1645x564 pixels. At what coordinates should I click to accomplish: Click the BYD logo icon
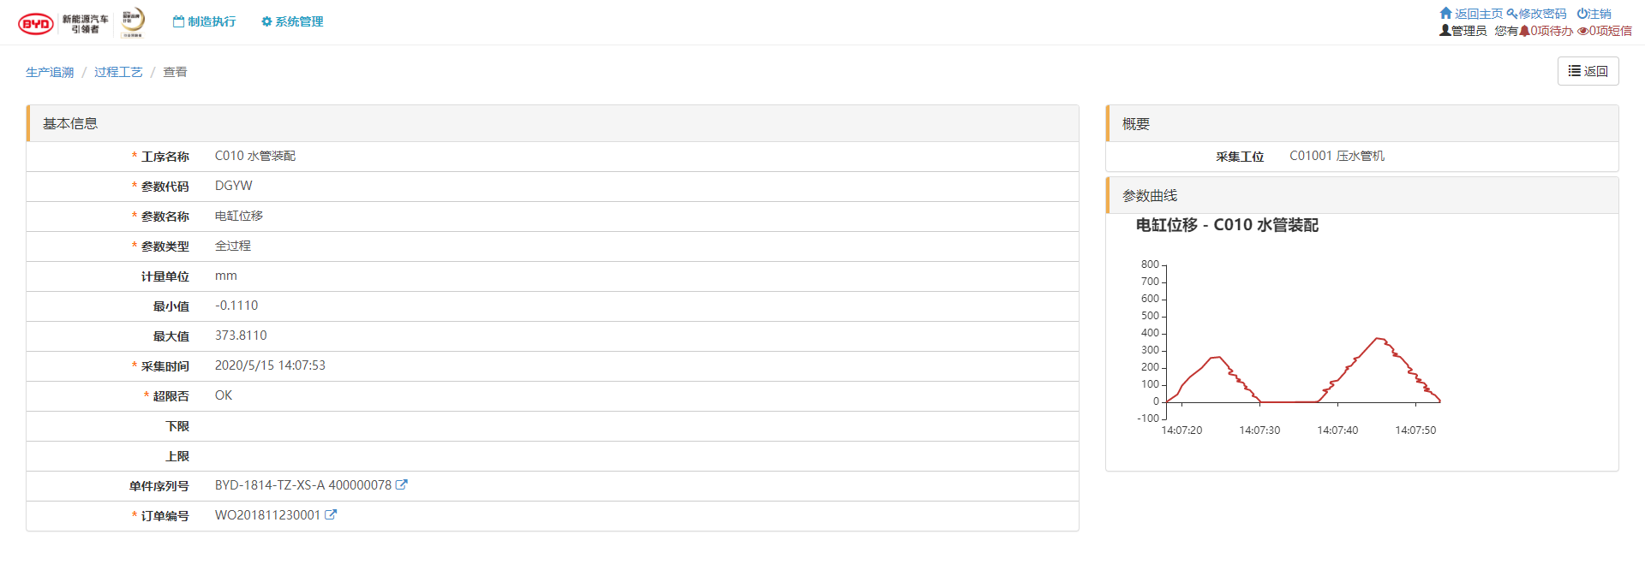pyautogui.click(x=36, y=24)
